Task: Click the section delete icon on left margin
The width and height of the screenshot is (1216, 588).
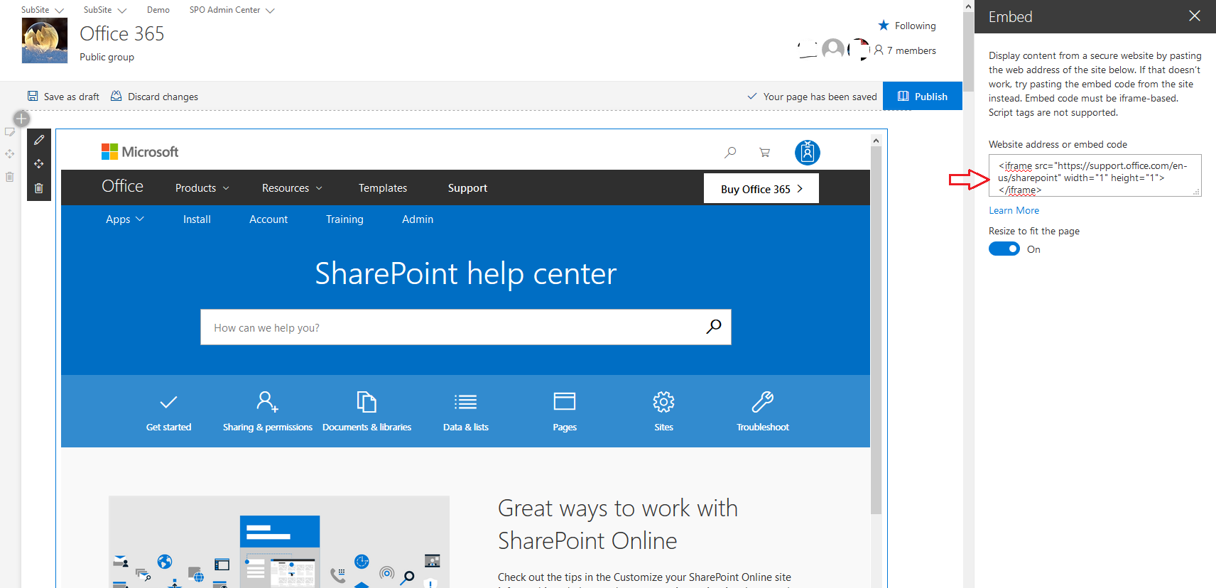Action: pos(10,177)
